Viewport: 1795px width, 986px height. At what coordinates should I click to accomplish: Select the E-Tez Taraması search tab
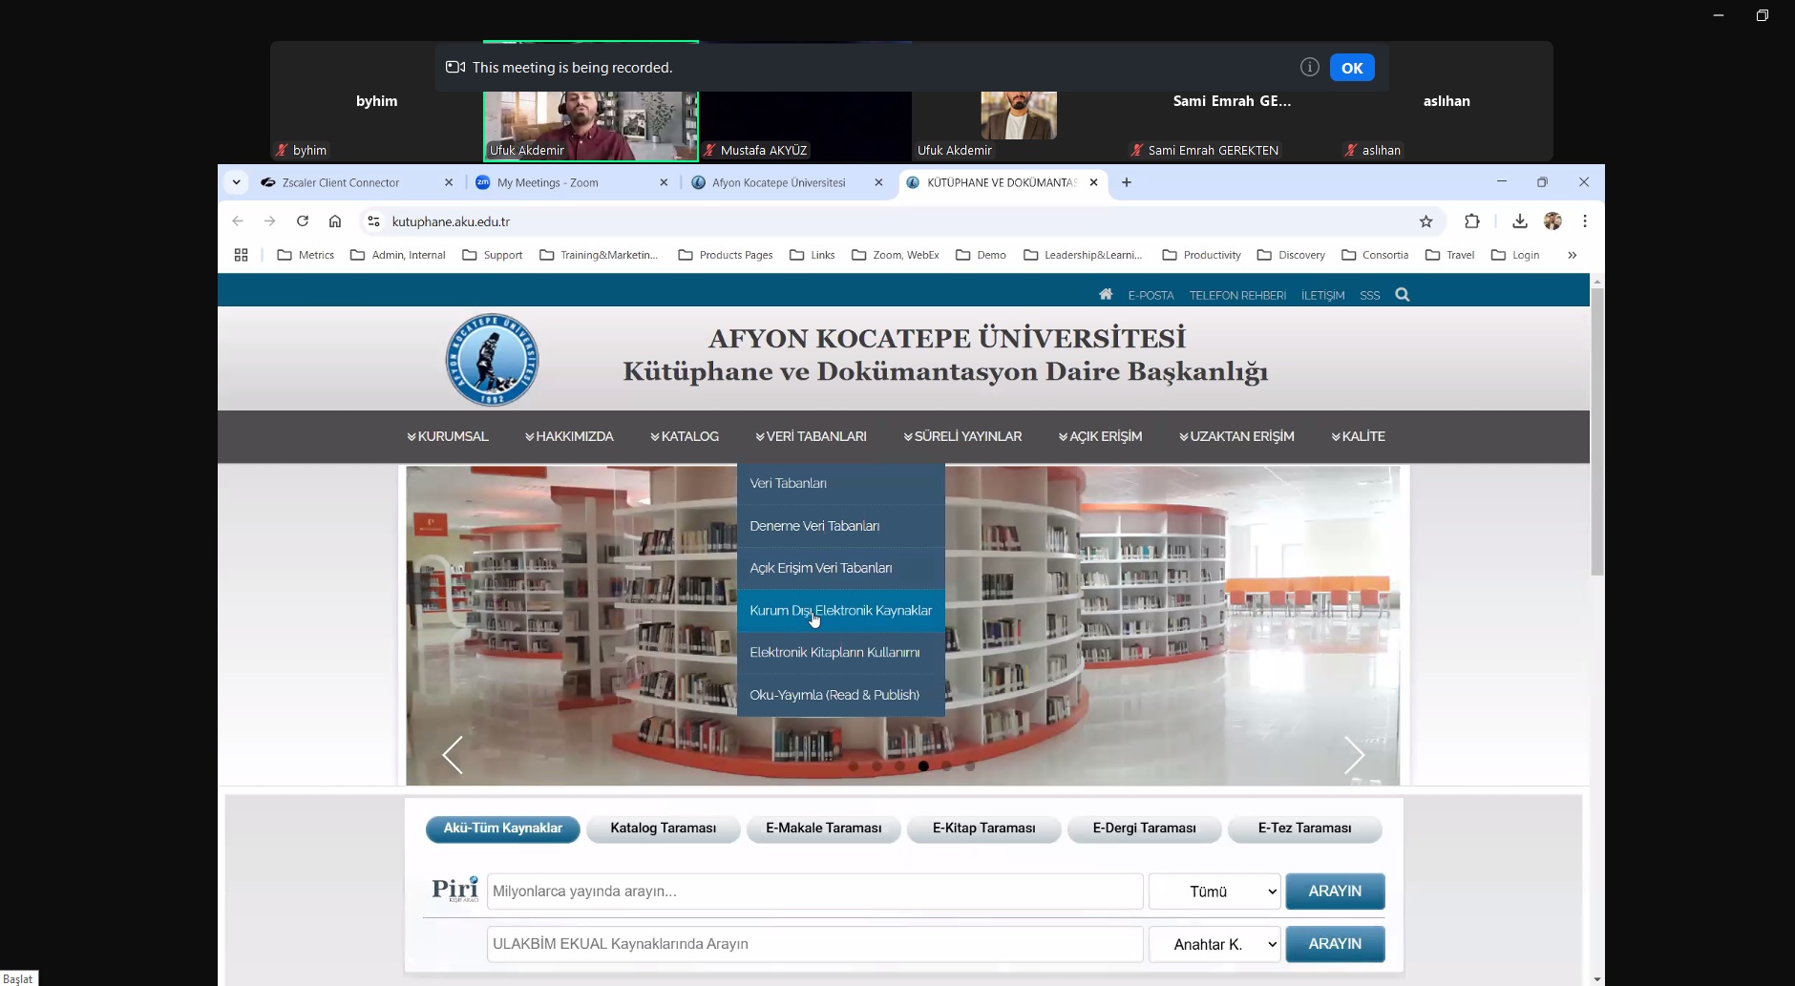1305,829
